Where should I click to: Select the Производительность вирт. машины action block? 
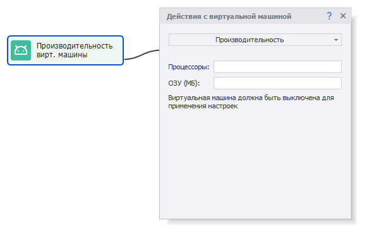65,50
